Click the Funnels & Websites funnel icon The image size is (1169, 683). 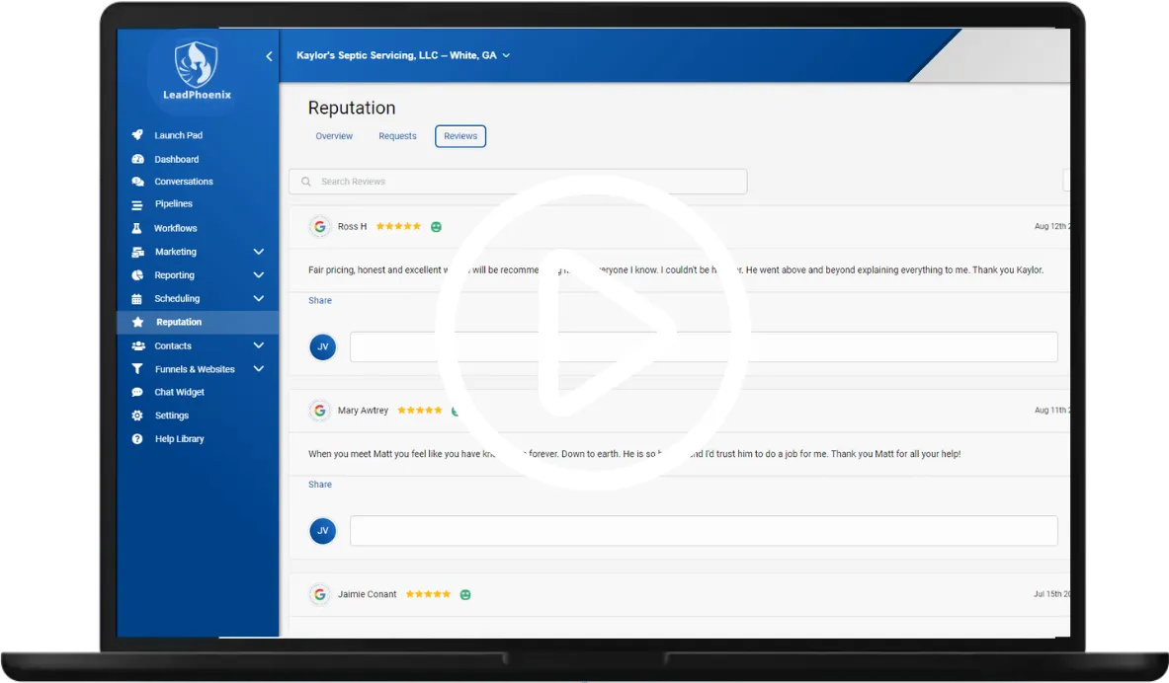coord(137,369)
